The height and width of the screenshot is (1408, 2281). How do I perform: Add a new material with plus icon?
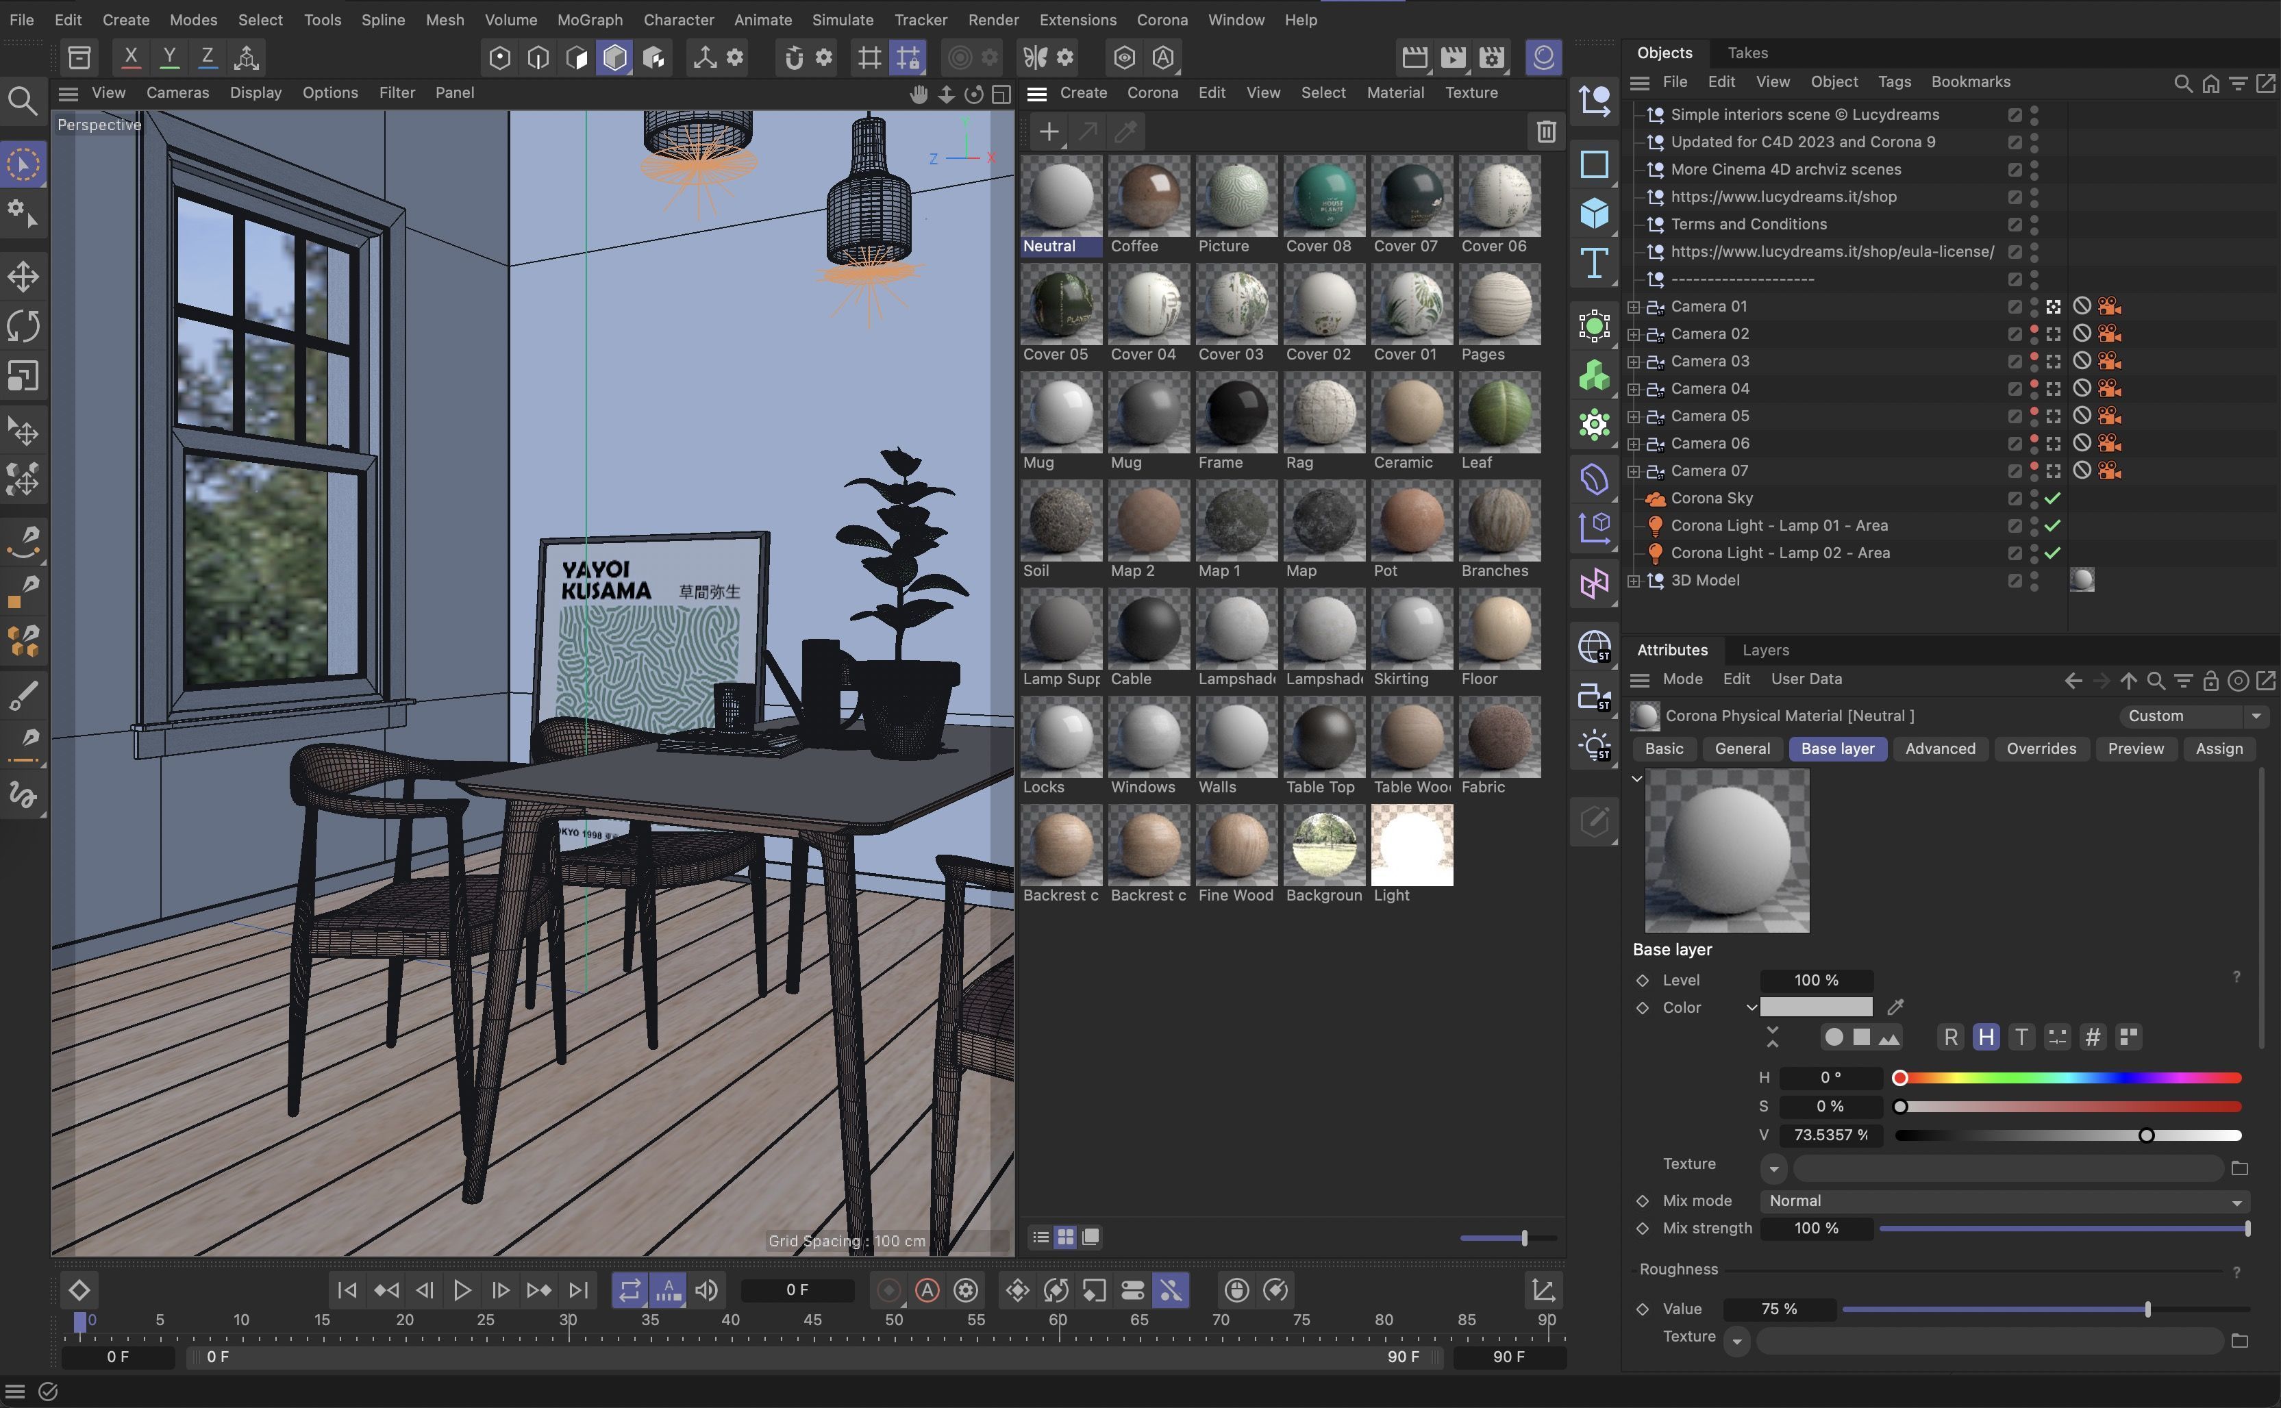(x=1049, y=132)
